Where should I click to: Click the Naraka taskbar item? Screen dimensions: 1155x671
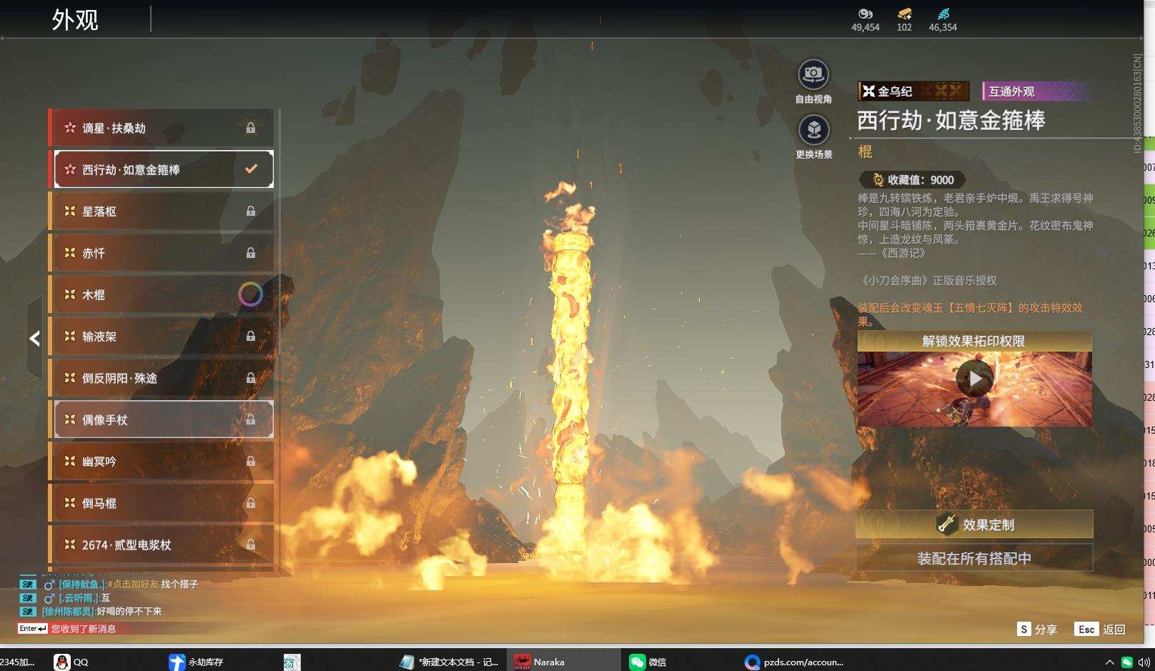[565, 662]
